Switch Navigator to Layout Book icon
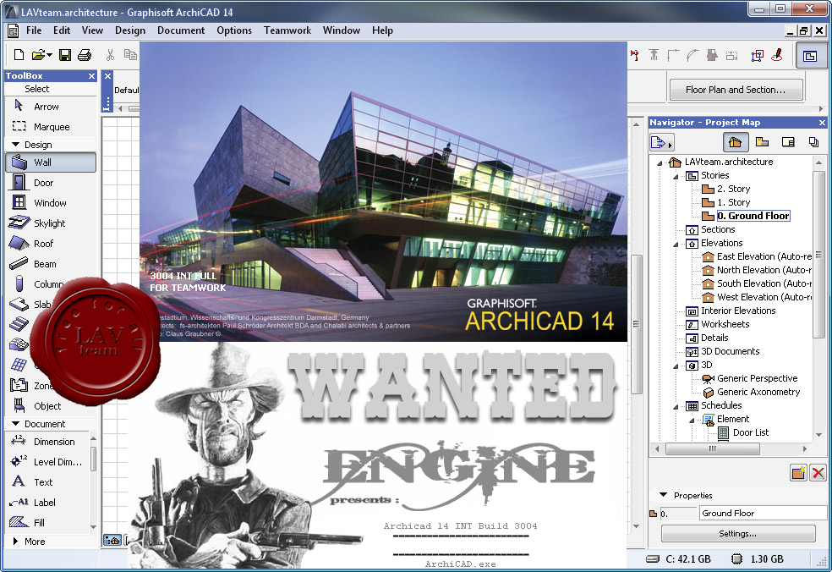This screenshot has width=832, height=572. [x=788, y=142]
